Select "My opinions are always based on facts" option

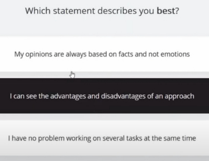click(x=104, y=54)
